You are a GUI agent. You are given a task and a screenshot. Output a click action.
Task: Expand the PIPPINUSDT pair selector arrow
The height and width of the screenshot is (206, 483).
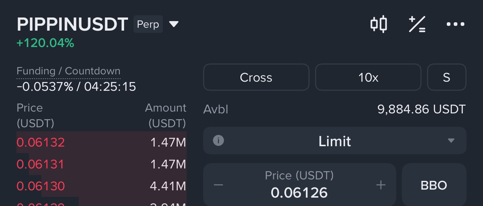[173, 24]
